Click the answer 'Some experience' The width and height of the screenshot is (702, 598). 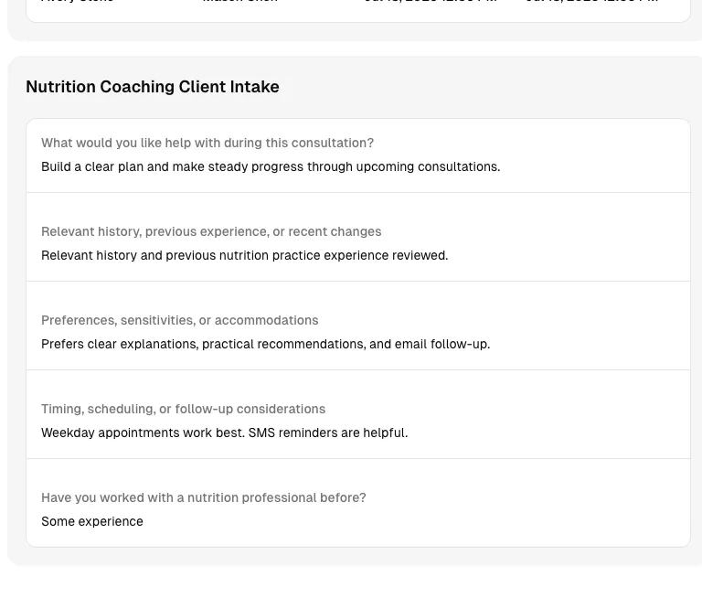pyautogui.click(x=92, y=521)
